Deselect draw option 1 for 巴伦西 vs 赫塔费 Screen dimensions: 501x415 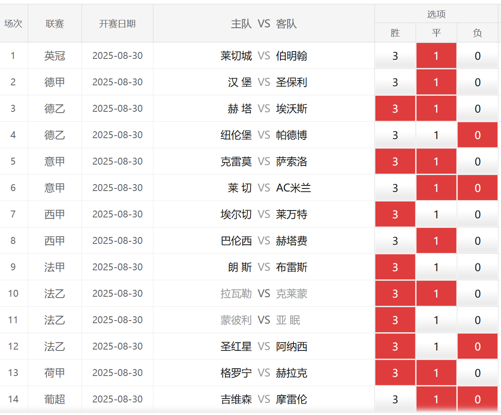(436, 240)
